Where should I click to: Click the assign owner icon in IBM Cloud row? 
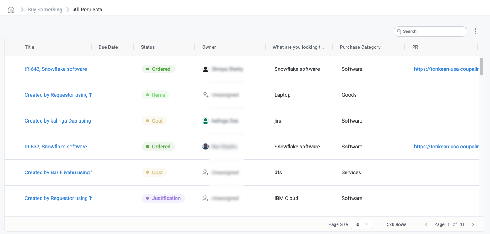tap(206, 198)
